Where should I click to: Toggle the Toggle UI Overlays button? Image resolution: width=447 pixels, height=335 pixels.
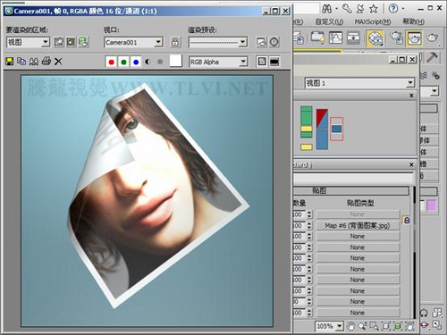262,62
